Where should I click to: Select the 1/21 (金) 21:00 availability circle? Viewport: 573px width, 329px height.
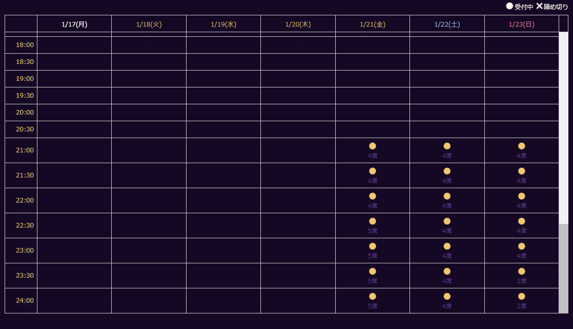point(373,146)
